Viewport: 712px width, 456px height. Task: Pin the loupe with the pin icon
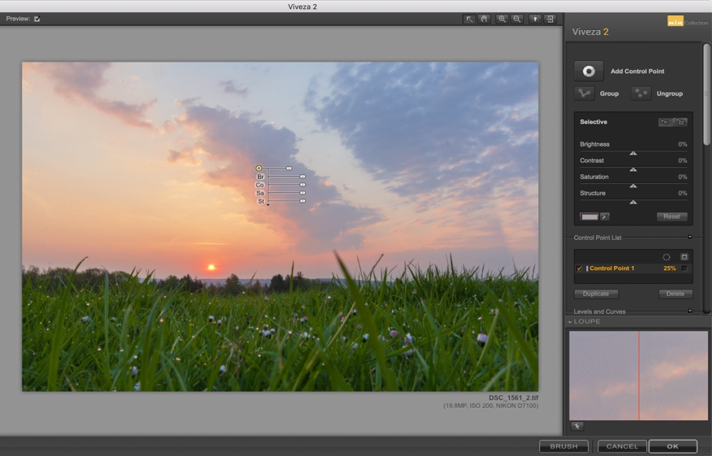577,426
